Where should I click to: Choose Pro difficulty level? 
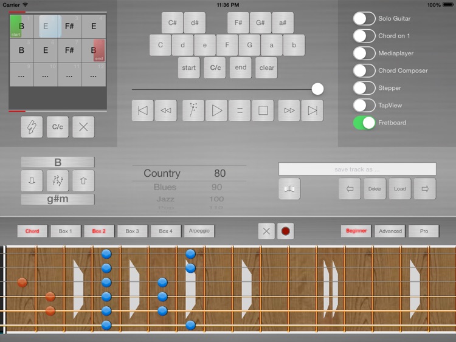point(424,231)
